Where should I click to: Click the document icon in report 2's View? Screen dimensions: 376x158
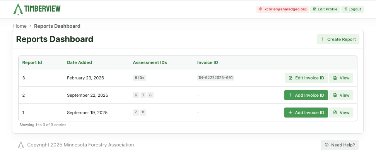[335, 95]
